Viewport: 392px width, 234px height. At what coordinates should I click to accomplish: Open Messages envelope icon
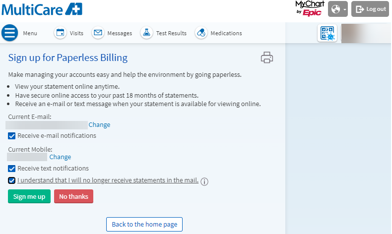click(98, 33)
